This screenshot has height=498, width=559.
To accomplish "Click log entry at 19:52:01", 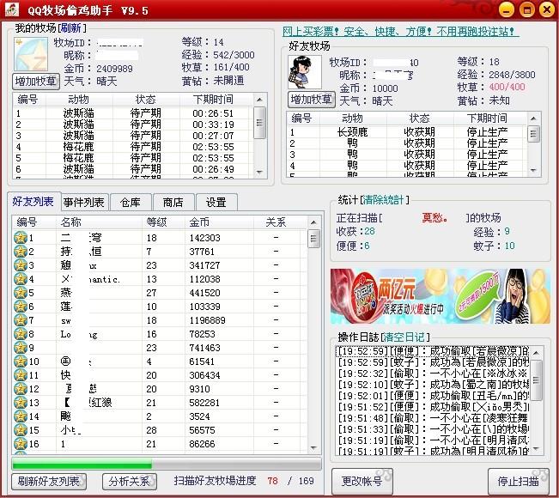I will [x=433, y=395].
